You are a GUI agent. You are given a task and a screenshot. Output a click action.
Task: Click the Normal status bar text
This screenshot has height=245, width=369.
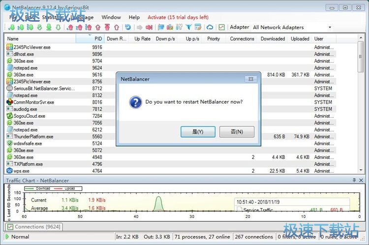point(20,237)
